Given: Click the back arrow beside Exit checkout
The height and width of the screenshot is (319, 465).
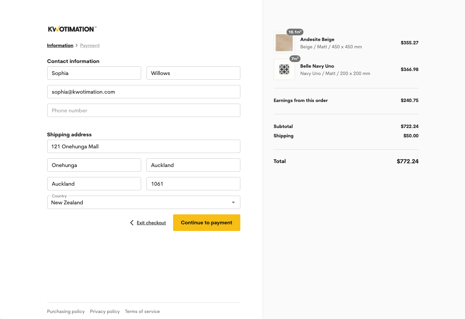Looking at the screenshot, I should [132, 223].
